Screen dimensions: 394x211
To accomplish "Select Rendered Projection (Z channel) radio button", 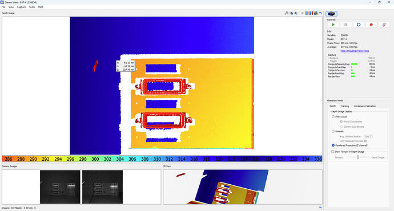I will coord(333,145).
